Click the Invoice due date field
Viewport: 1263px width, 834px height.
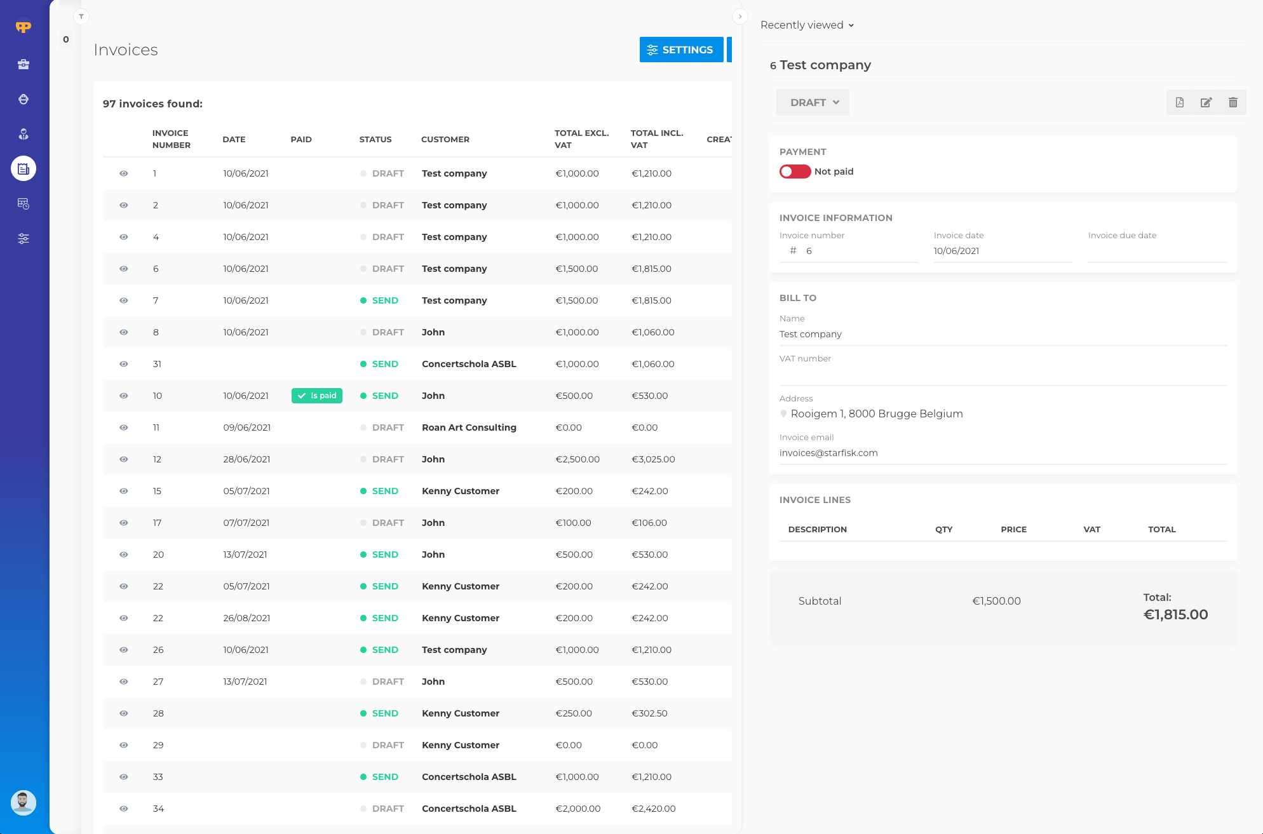1157,251
